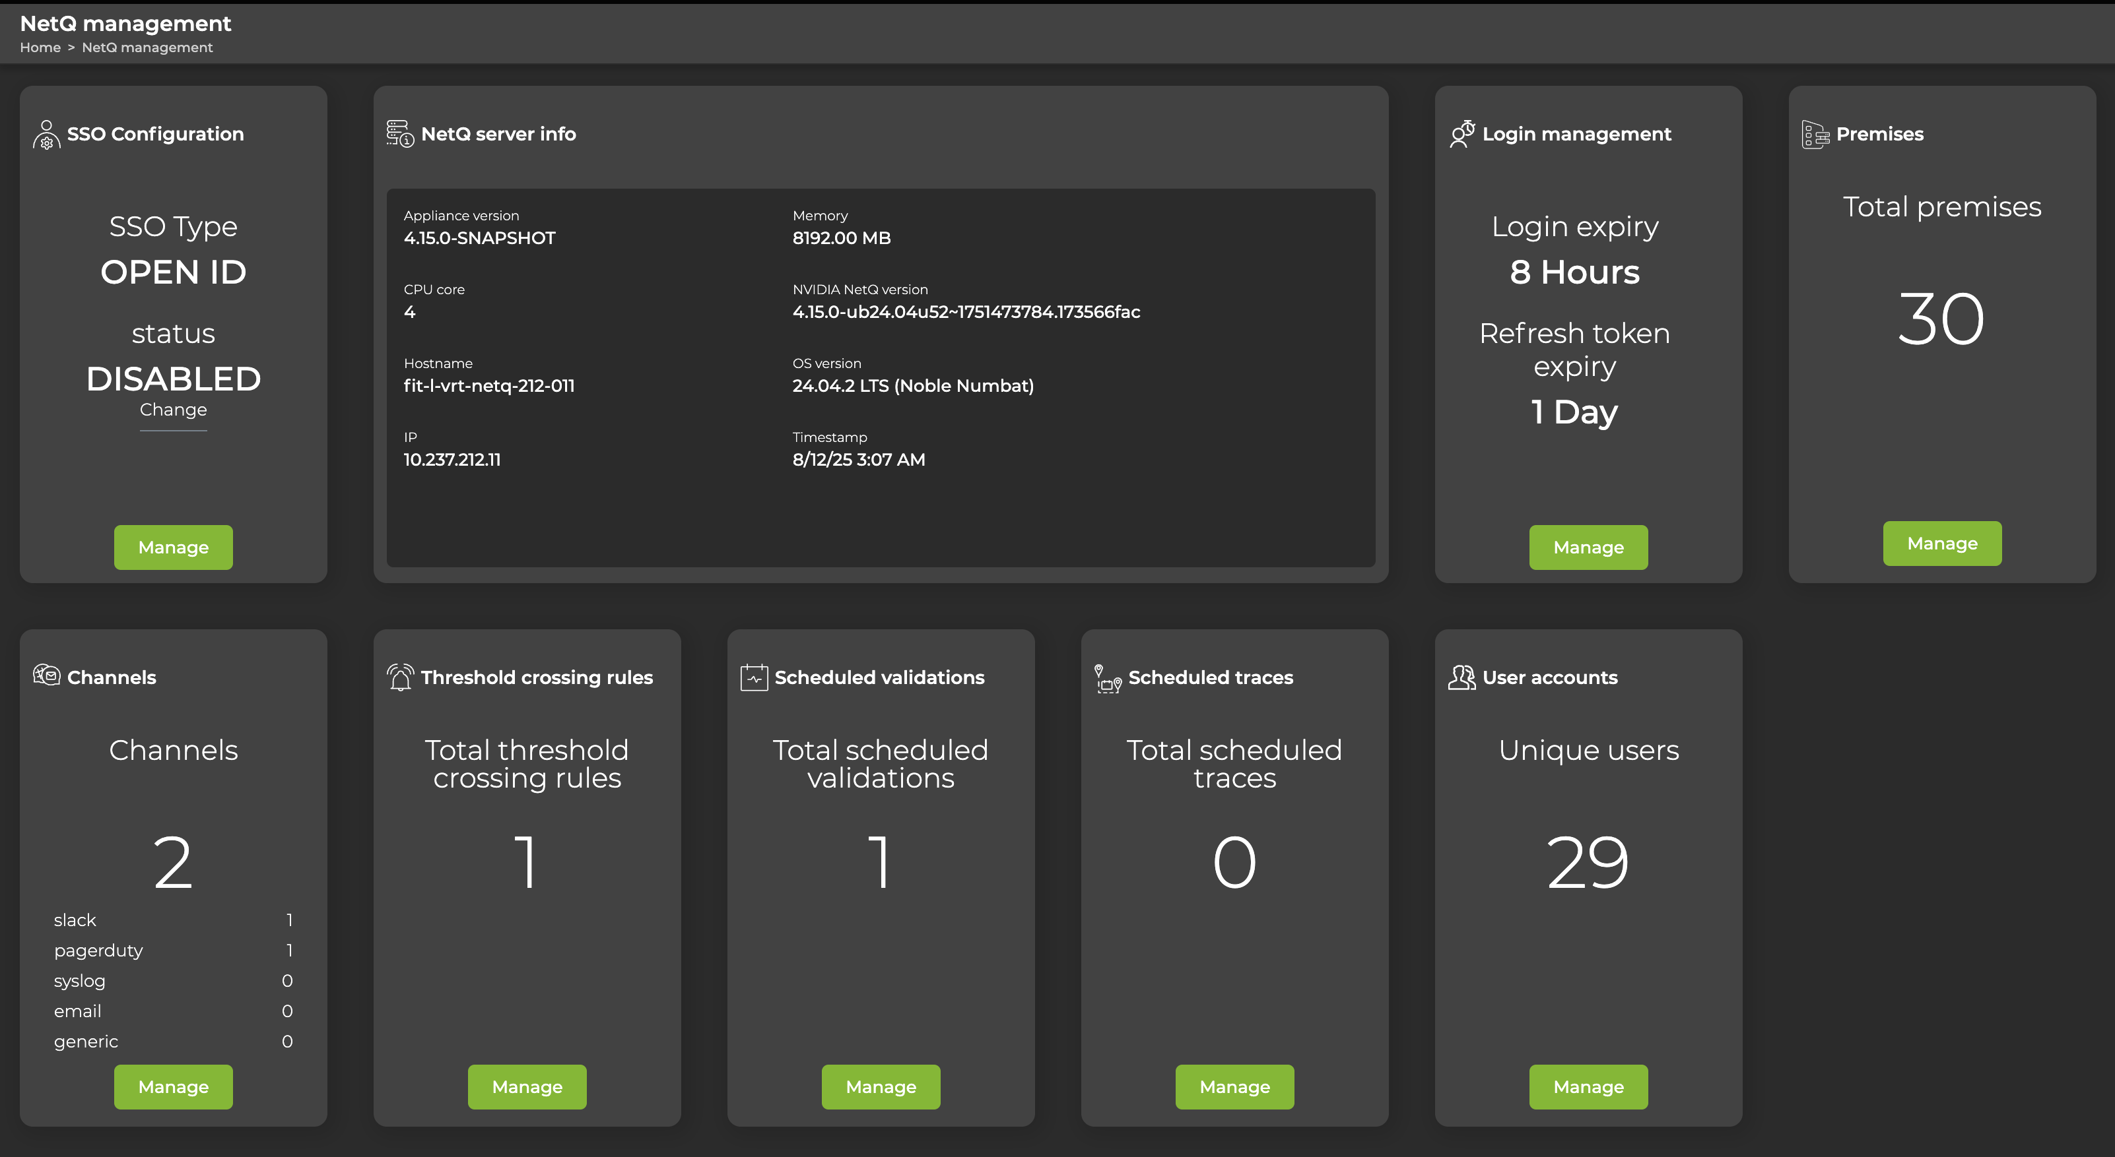Select the slack row in Channels list

(x=172, y=920)
